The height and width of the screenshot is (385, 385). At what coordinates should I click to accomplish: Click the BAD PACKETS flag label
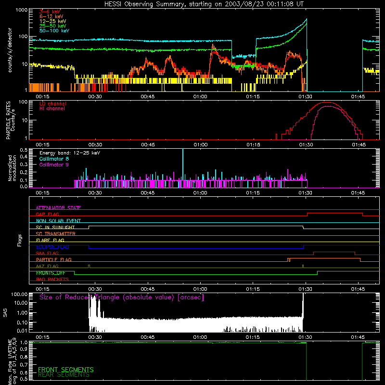[52, 279]
